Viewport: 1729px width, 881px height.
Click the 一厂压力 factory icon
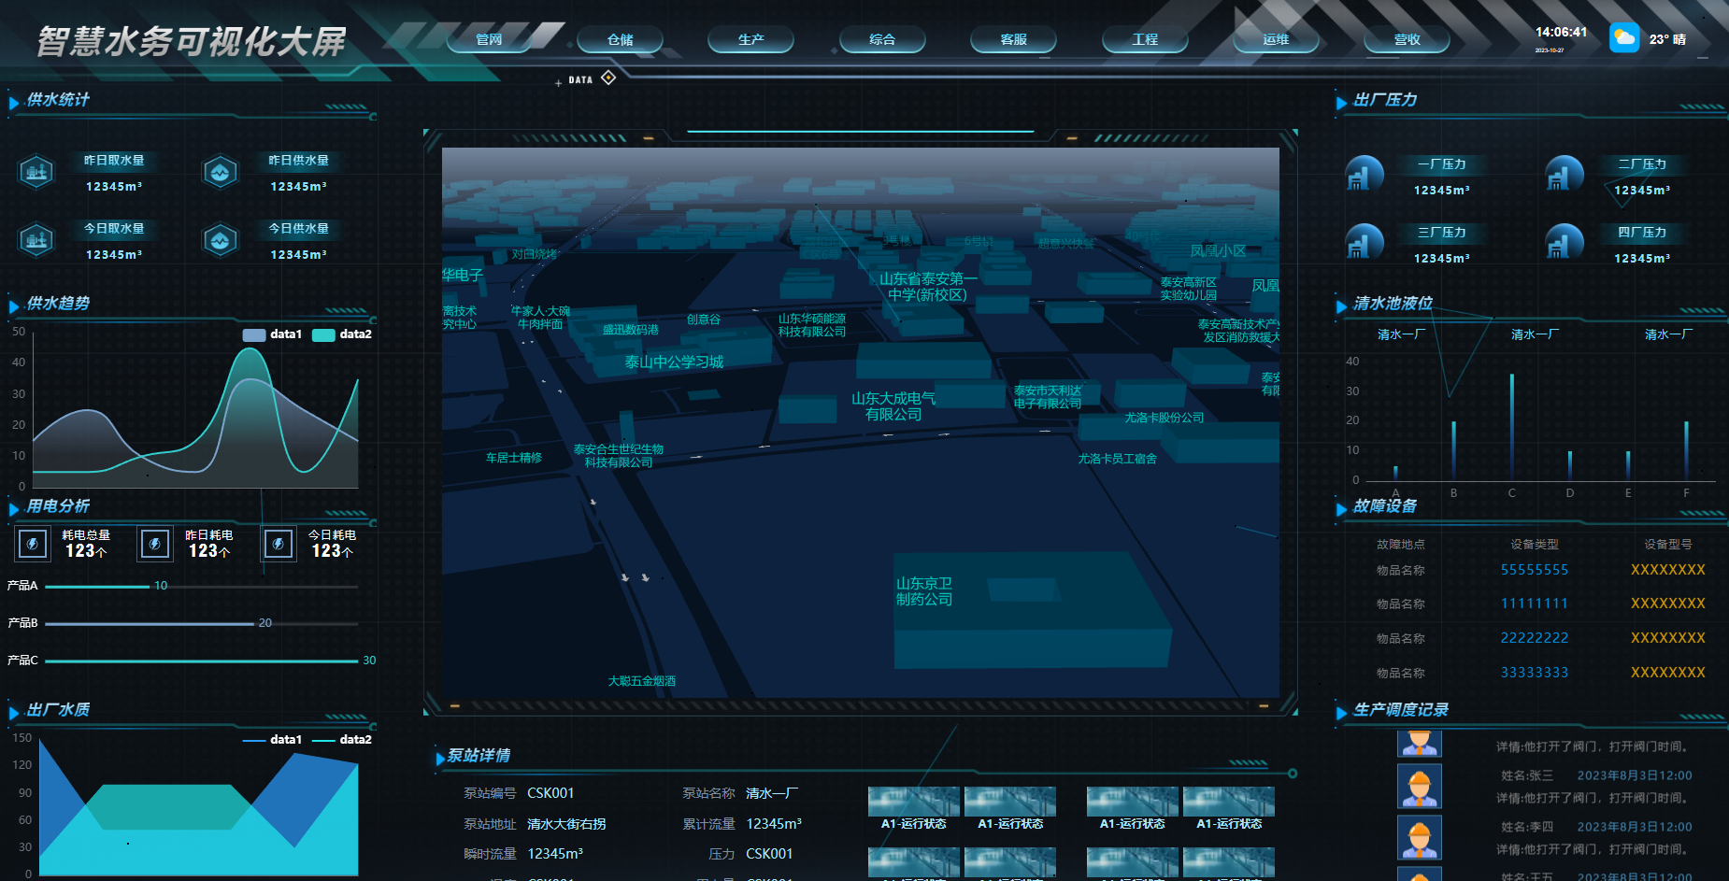tap(1364, 174)
